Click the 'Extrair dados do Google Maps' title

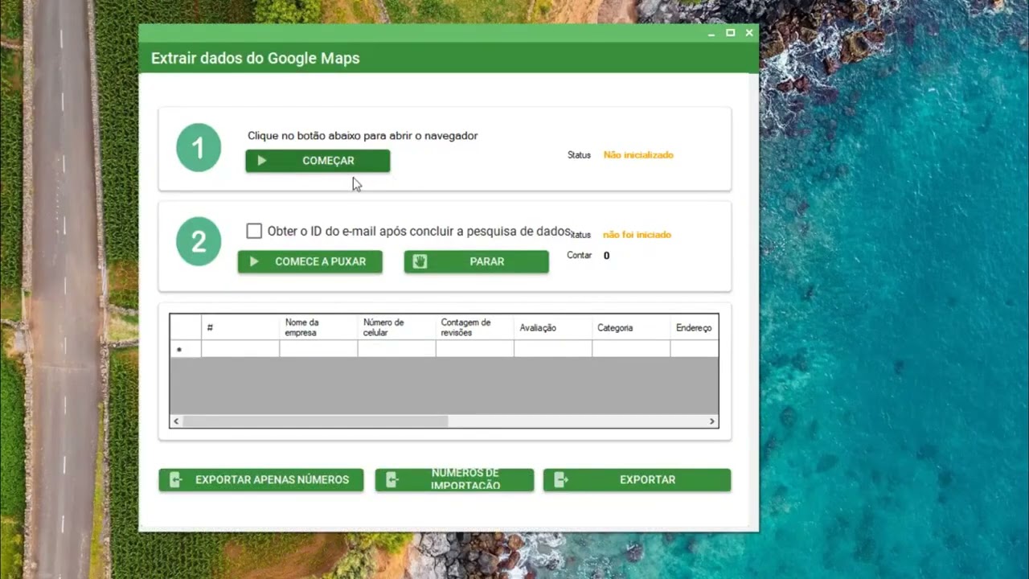pos(255,58)
